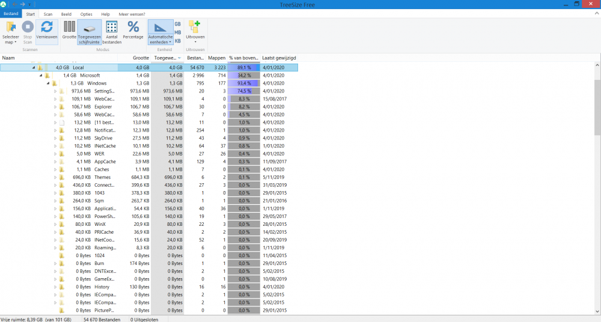Click the 74,5 % bar of SettingS row
Image resolution: width=601 pixels, height=322 pixels.
click(243, 91)
